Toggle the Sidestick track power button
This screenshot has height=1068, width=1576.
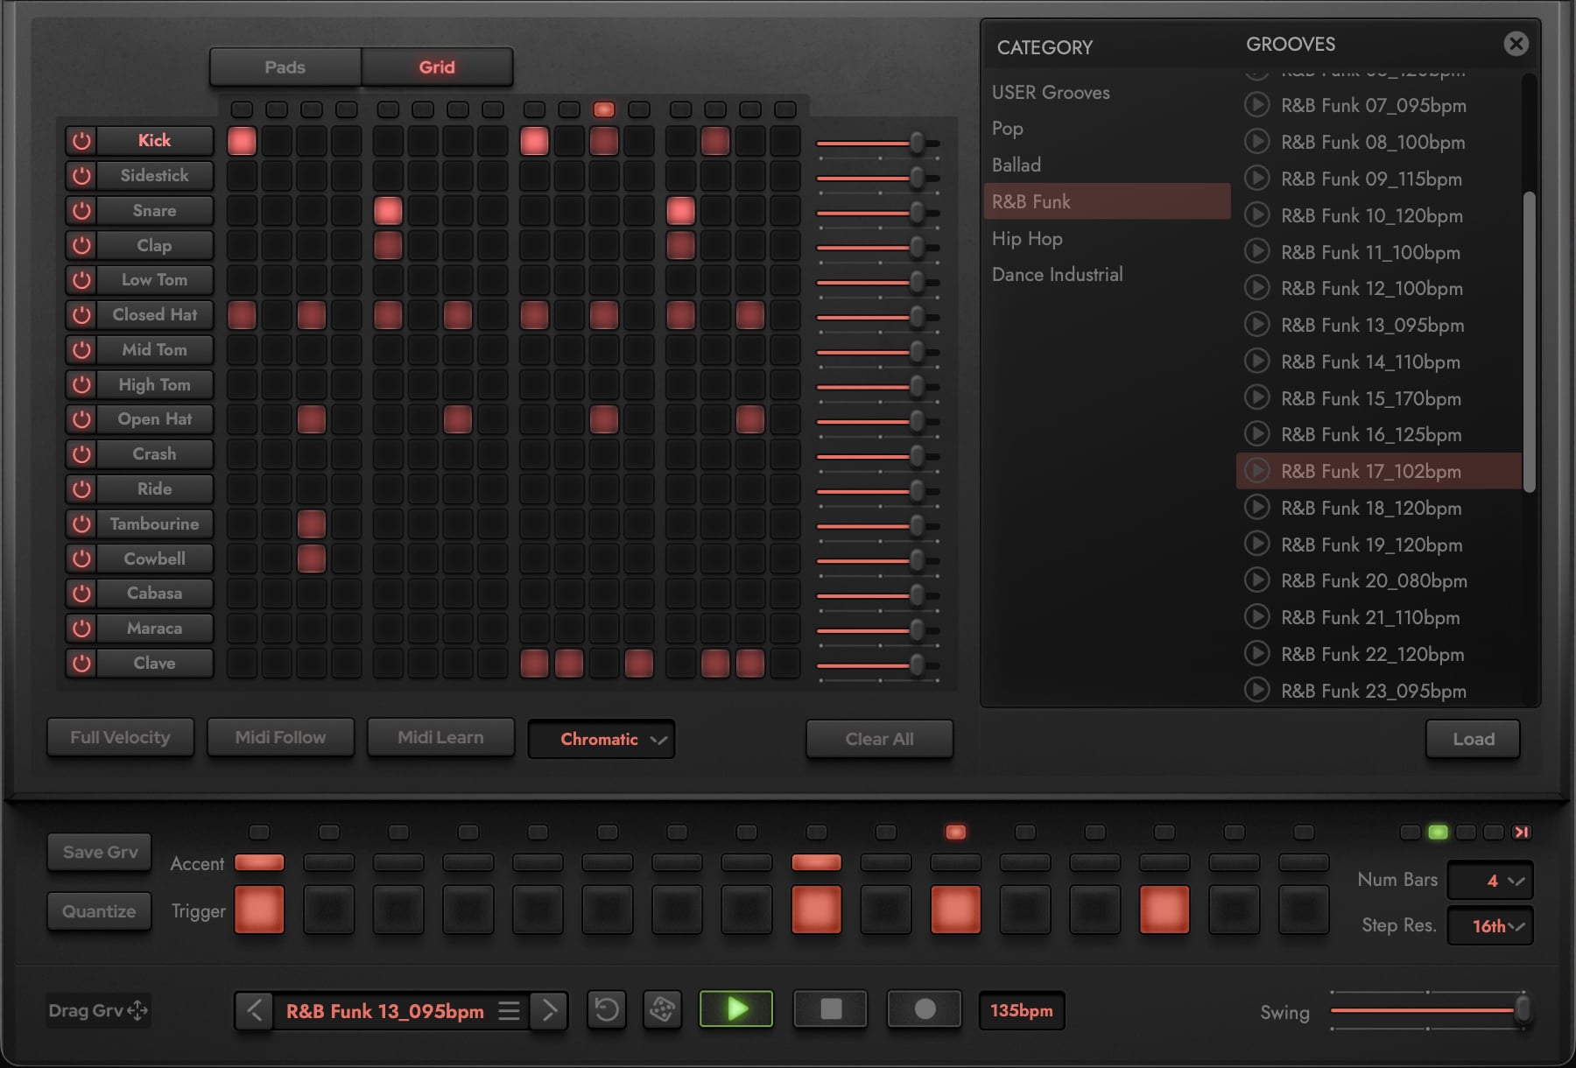point(81,176)
